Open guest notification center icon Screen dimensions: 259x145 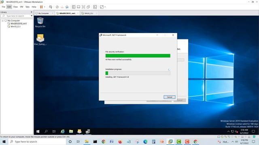point(253,132)
